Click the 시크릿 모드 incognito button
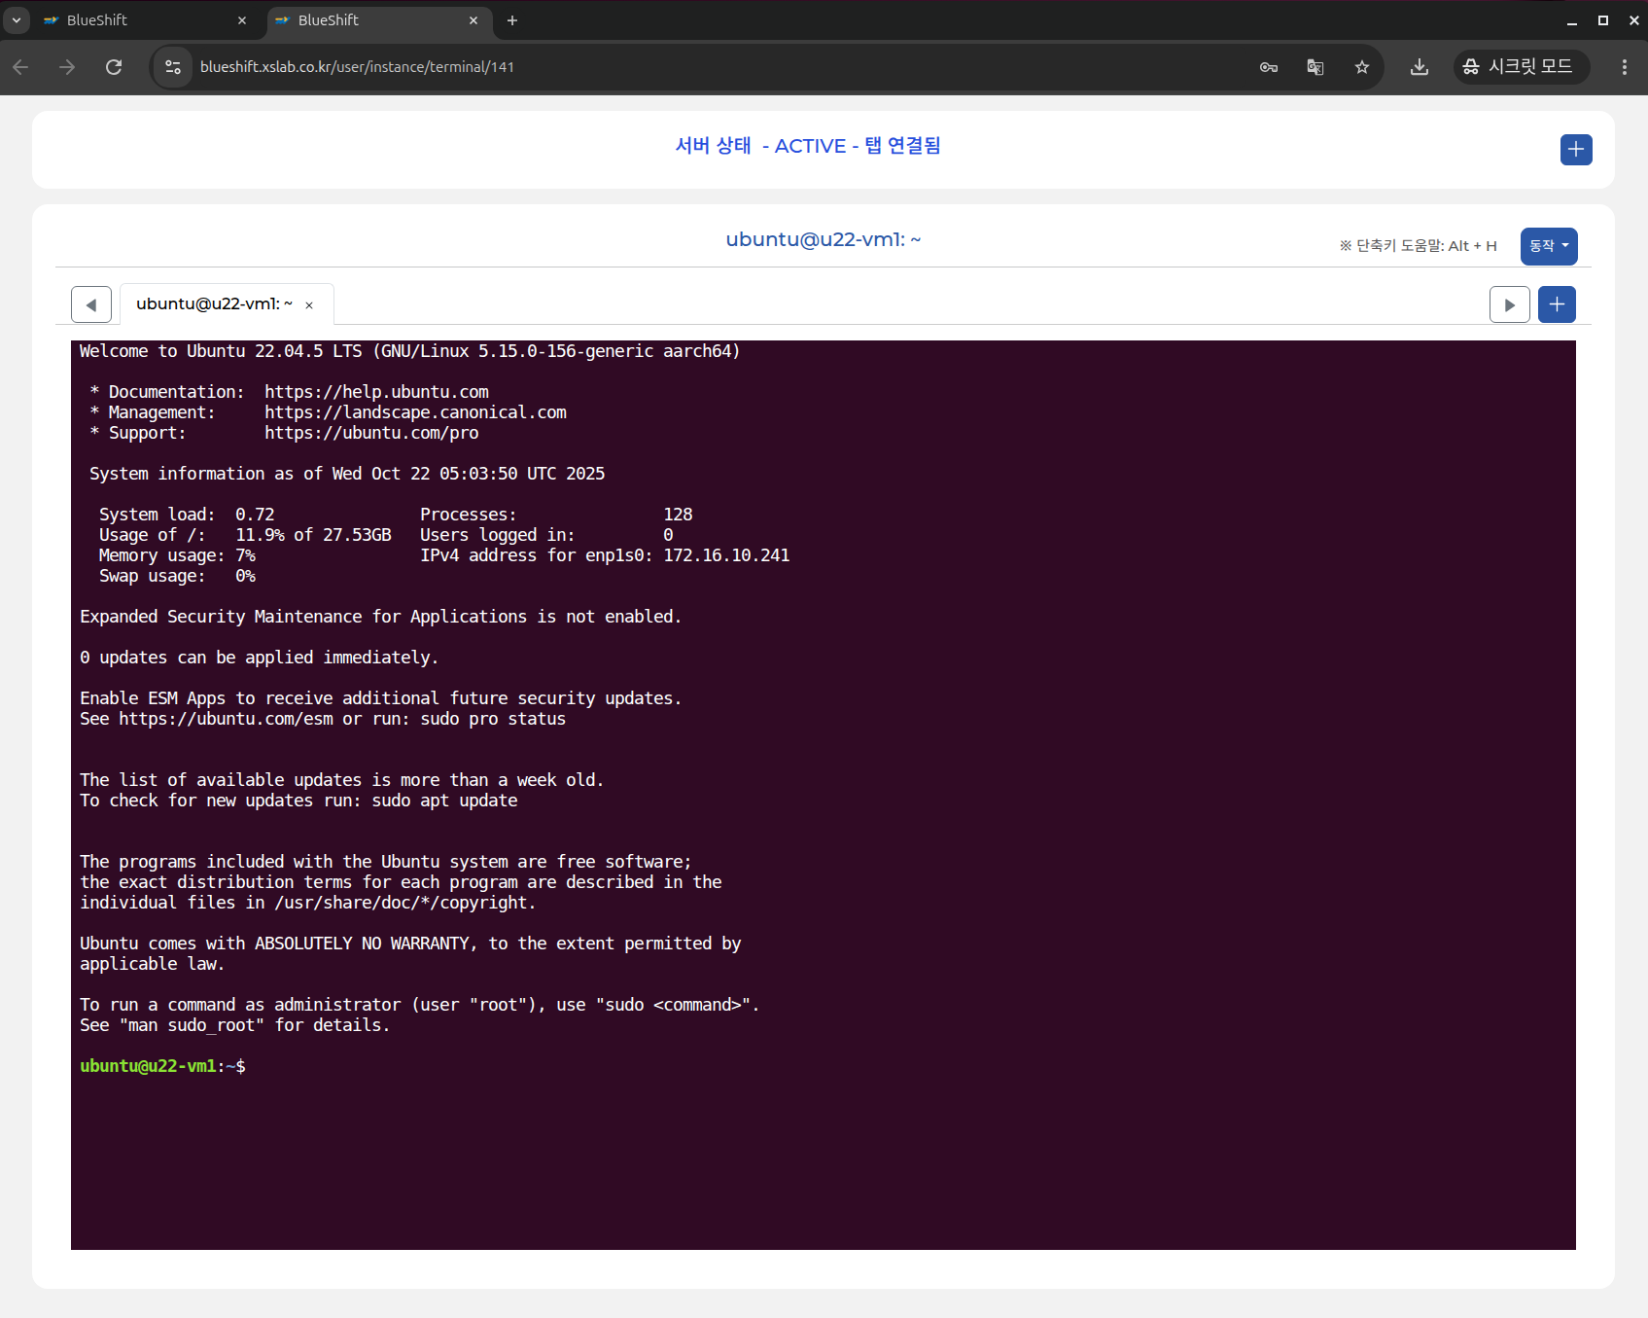 1520,67
